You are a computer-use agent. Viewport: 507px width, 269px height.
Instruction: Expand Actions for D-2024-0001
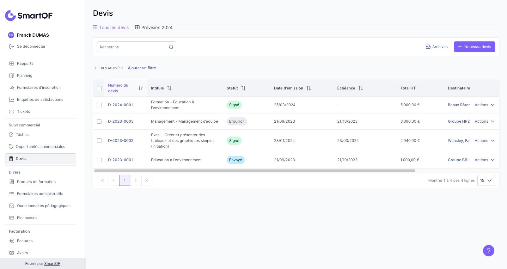485,105
